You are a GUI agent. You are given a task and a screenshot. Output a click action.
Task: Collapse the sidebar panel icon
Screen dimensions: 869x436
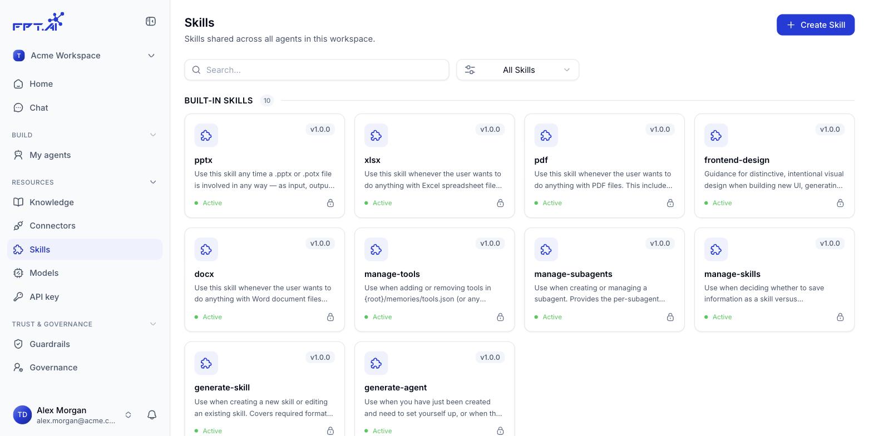click(x=151, y=21)
